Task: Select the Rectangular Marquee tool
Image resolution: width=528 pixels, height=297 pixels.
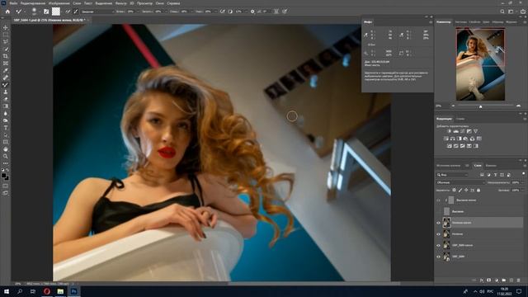Action: tap(6, 35)
